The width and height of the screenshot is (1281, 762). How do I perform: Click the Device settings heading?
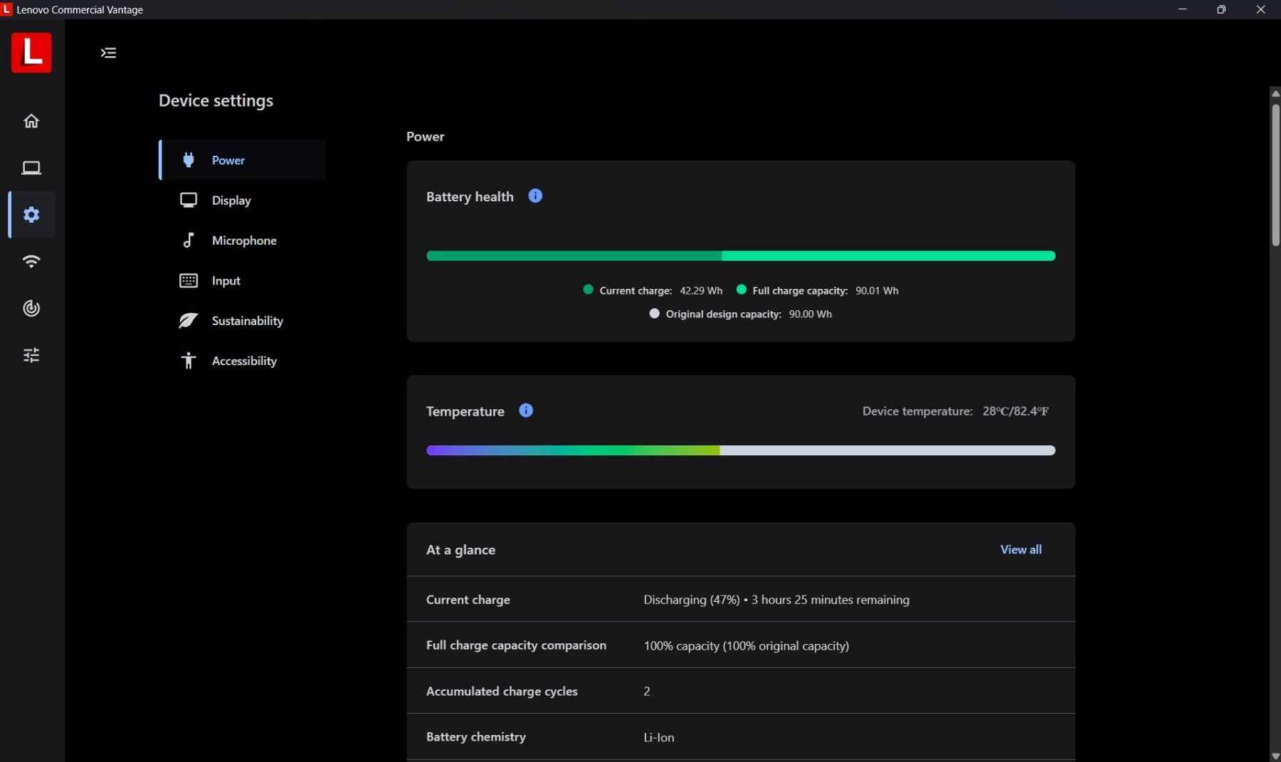[216, 101]
